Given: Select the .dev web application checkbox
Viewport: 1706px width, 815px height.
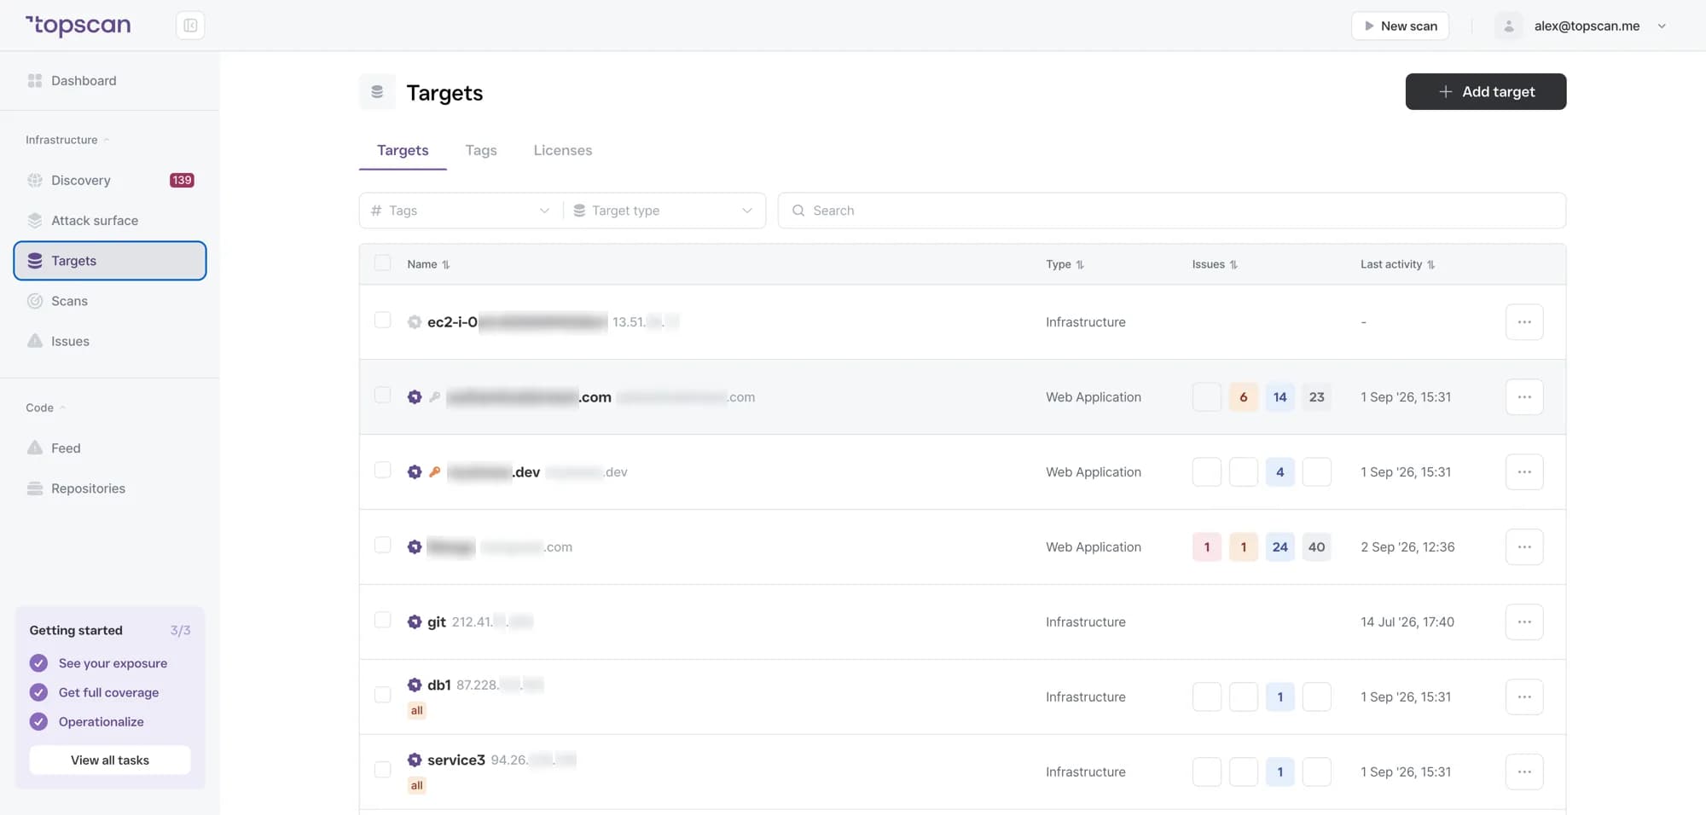Looking at the screenshot, I should 382,471.
